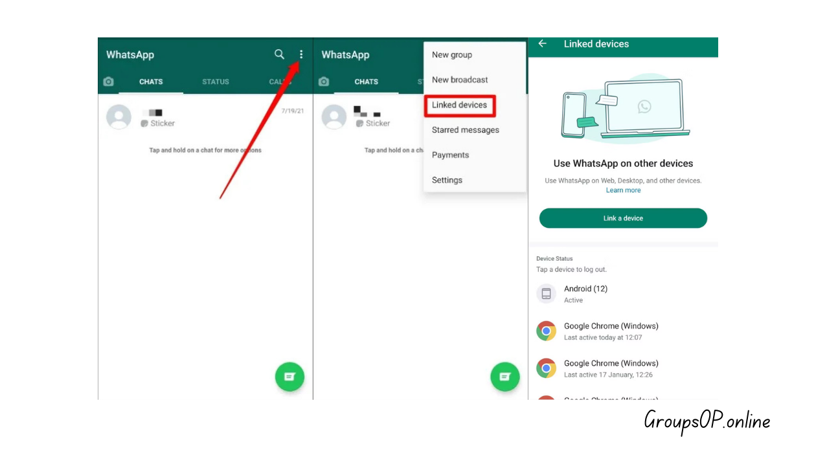
Task: Open search in WhatsApp
Action: click(x=279, y=54)
